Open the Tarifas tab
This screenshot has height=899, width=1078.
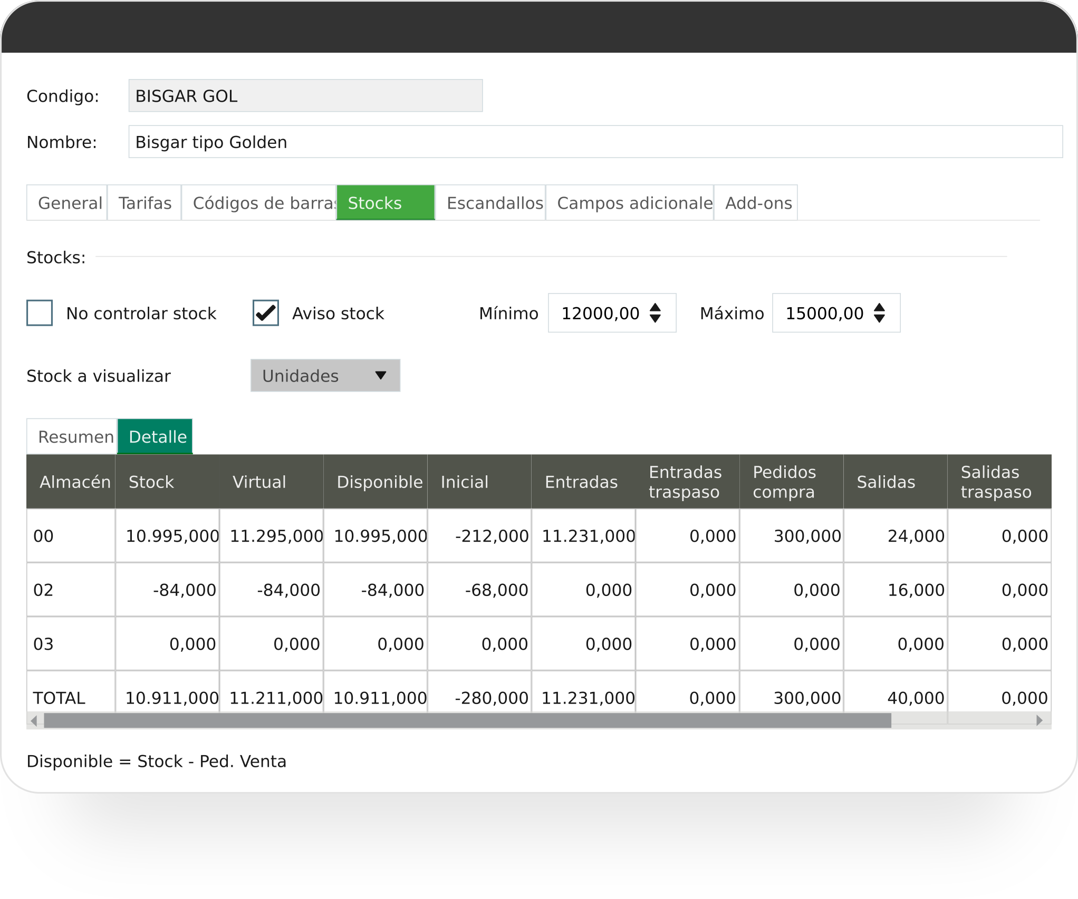(x=145, y=203)
